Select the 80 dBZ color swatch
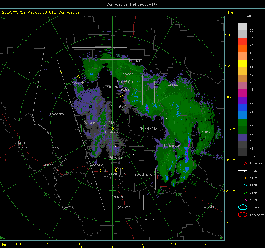The image size is (265, 248). tap(243, 27)
